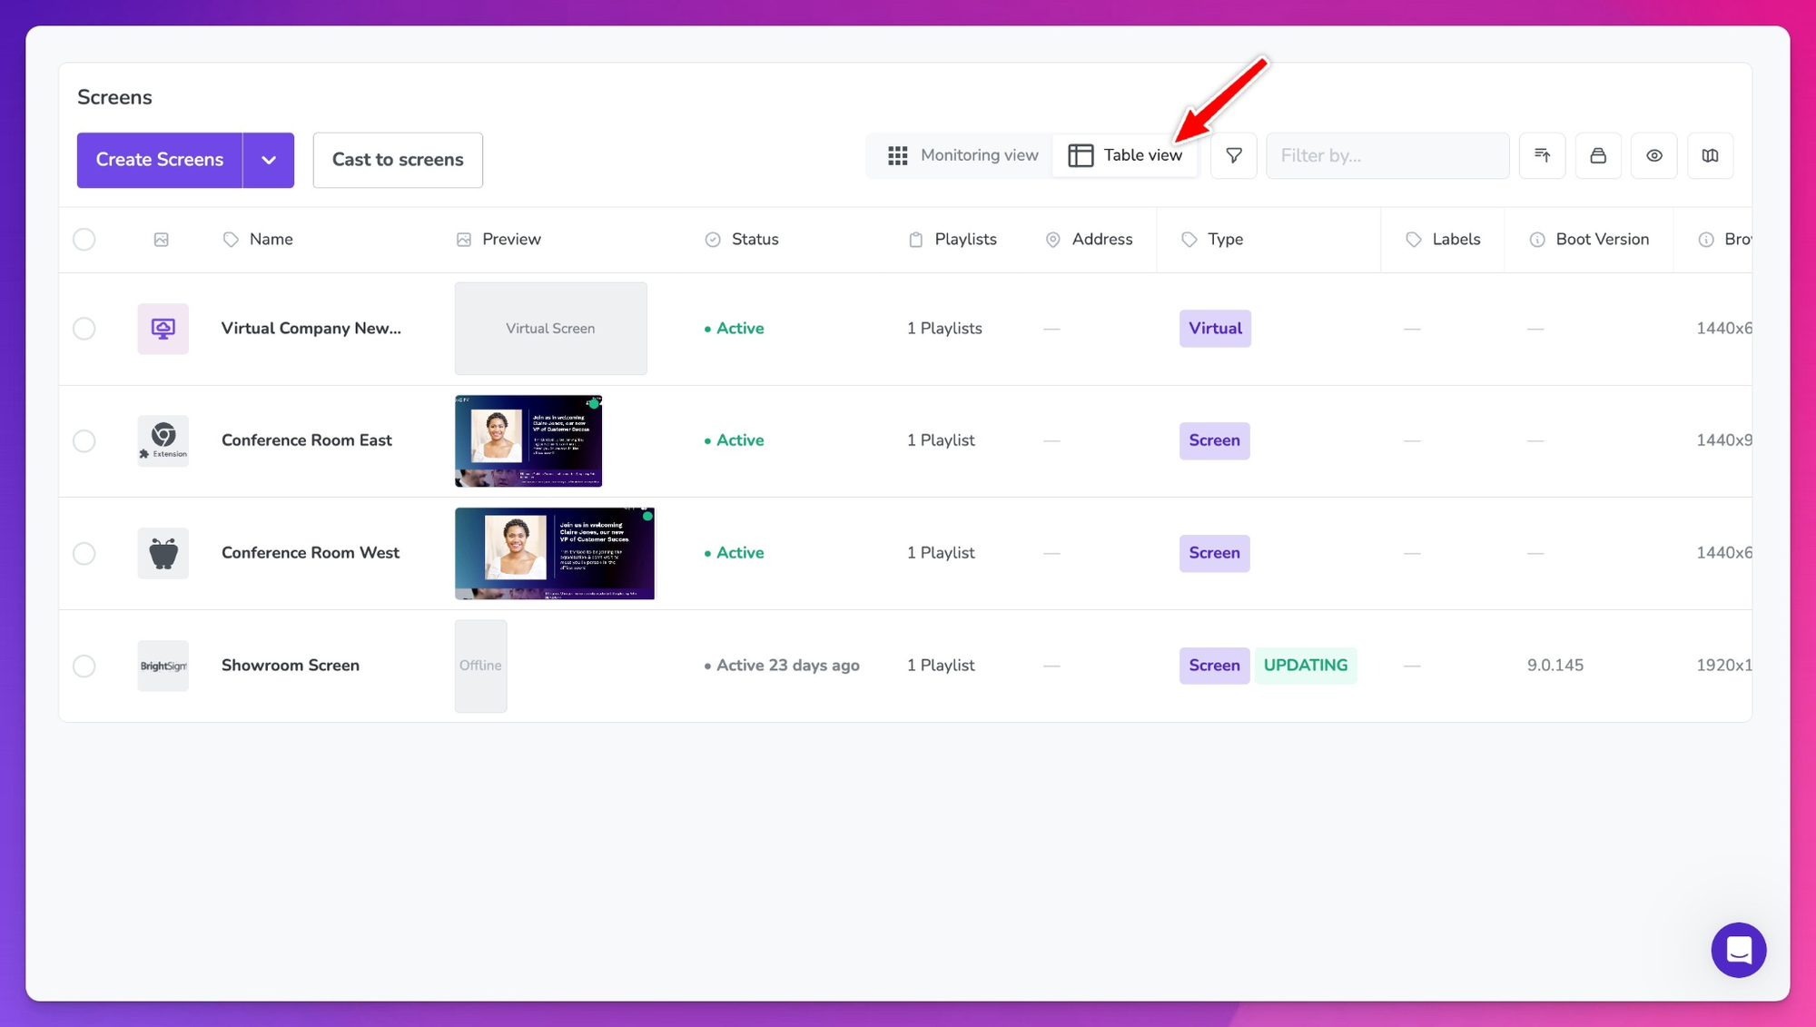This screenshot has height=1027, width=1816.
Task: Click the sort order icon
Action: 1542,155
